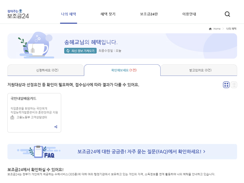Click the FAQ banner chevron arrow
Viewport: 244px width, 183px height.
pos(204,152)
